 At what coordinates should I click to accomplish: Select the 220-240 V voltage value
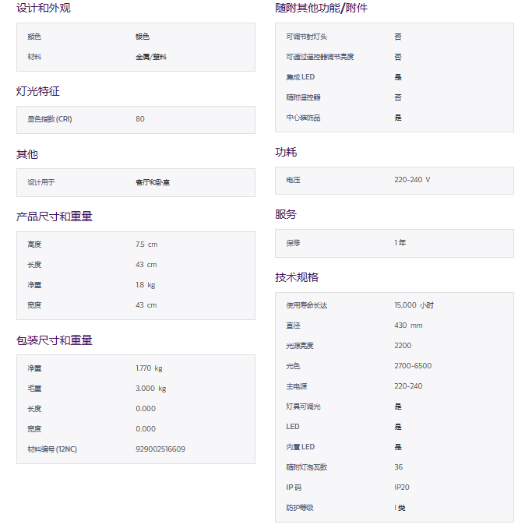click(x=412, y=180)
